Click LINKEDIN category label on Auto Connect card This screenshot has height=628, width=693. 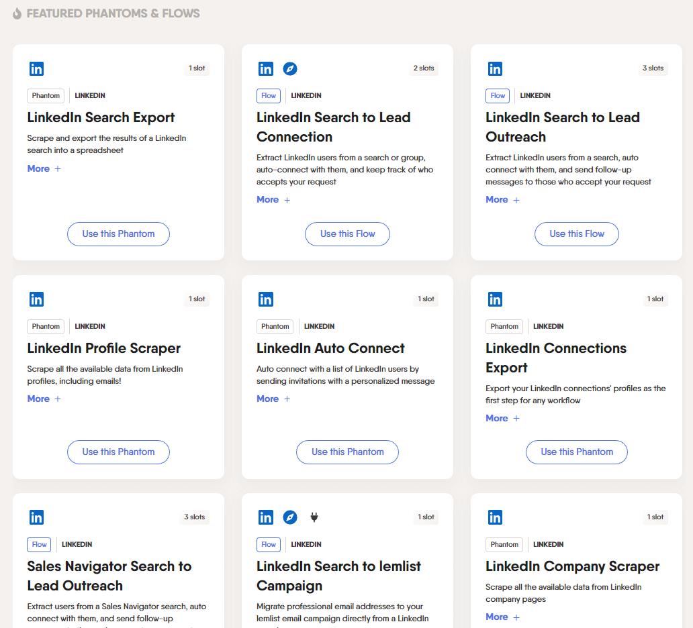click(x=319, y=326)
